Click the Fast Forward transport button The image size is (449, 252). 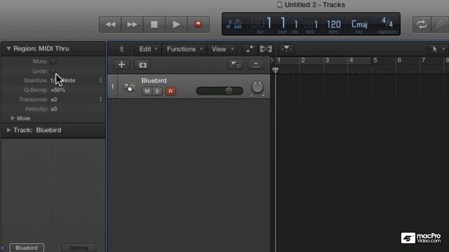coord(132,24)
